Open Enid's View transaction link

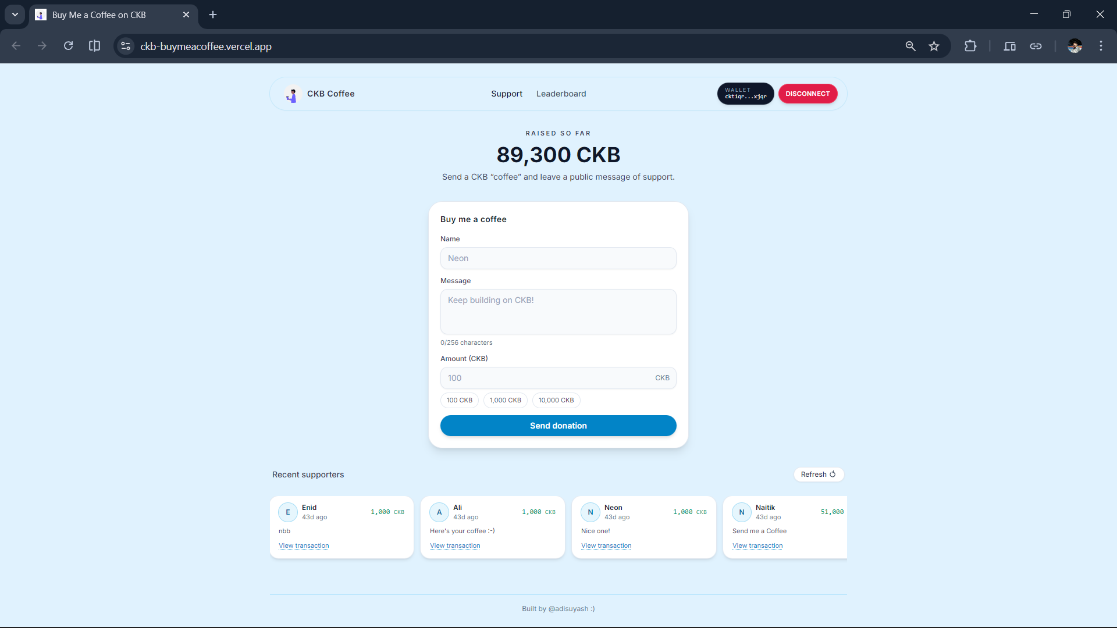pos(304,545)
